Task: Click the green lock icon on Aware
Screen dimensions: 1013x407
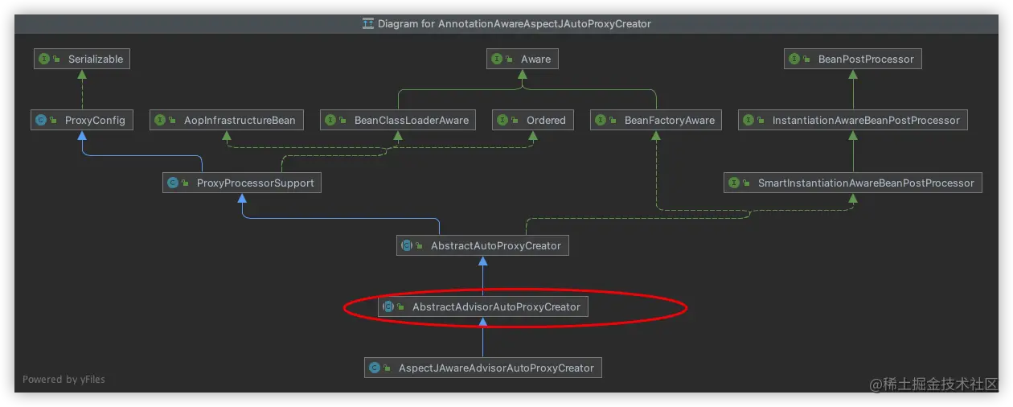Action: 511,60
